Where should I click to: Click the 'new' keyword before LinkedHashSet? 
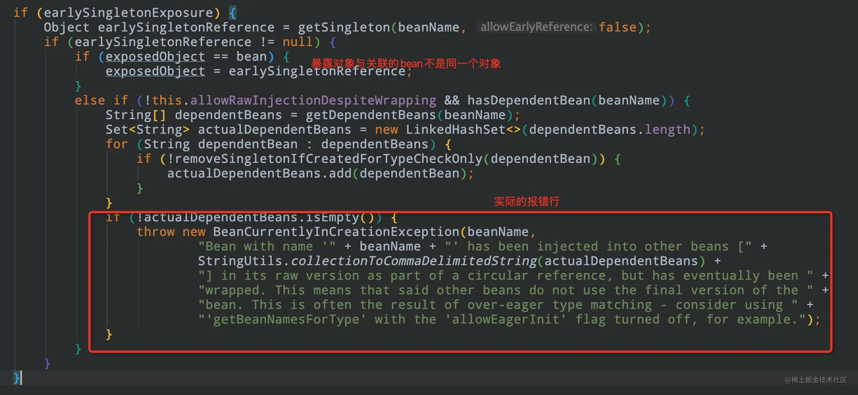click(x=386, y=129)
